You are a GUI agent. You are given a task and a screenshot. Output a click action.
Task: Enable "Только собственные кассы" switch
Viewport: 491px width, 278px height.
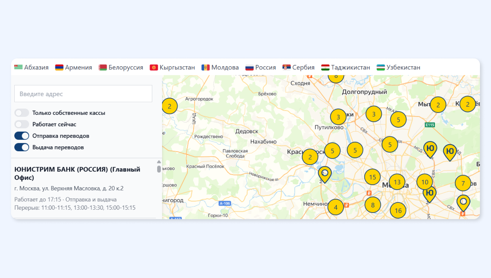22,113
